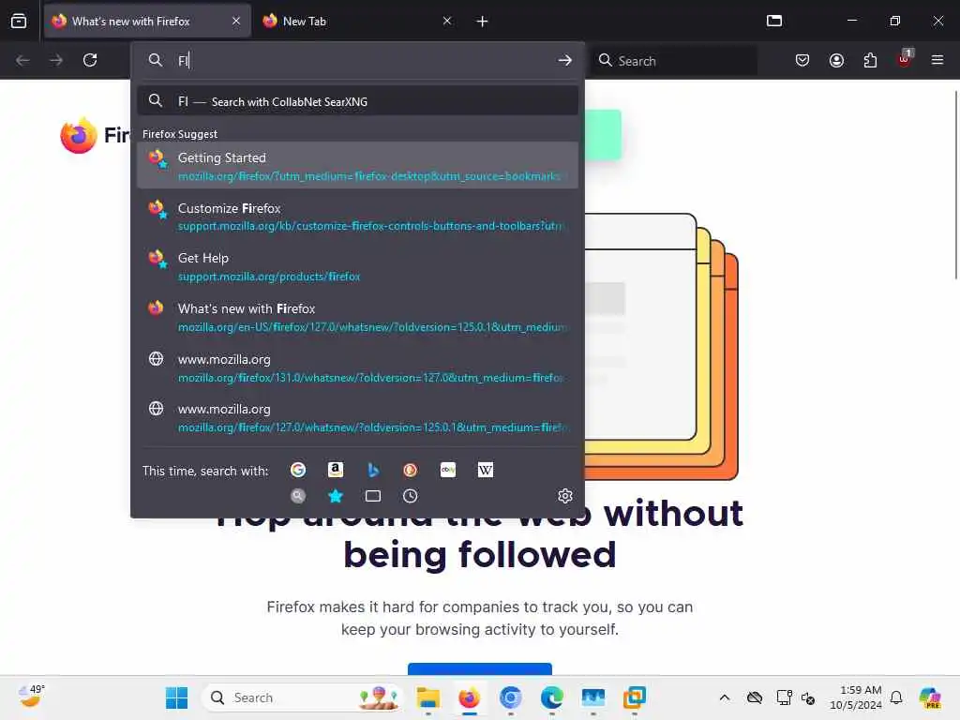Open a new tab with plus button
Viewport: 960px width, 720px height.
pos(482,22)
